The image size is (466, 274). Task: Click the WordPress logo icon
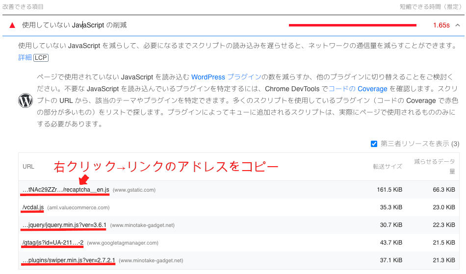[26, 100]
